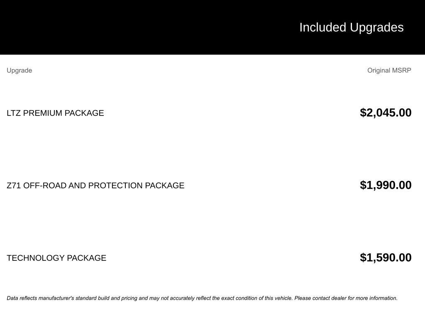Click the word MSRP in column header
Screen dimensions: 425x318
pyautogui.click(x=401, y=70)
